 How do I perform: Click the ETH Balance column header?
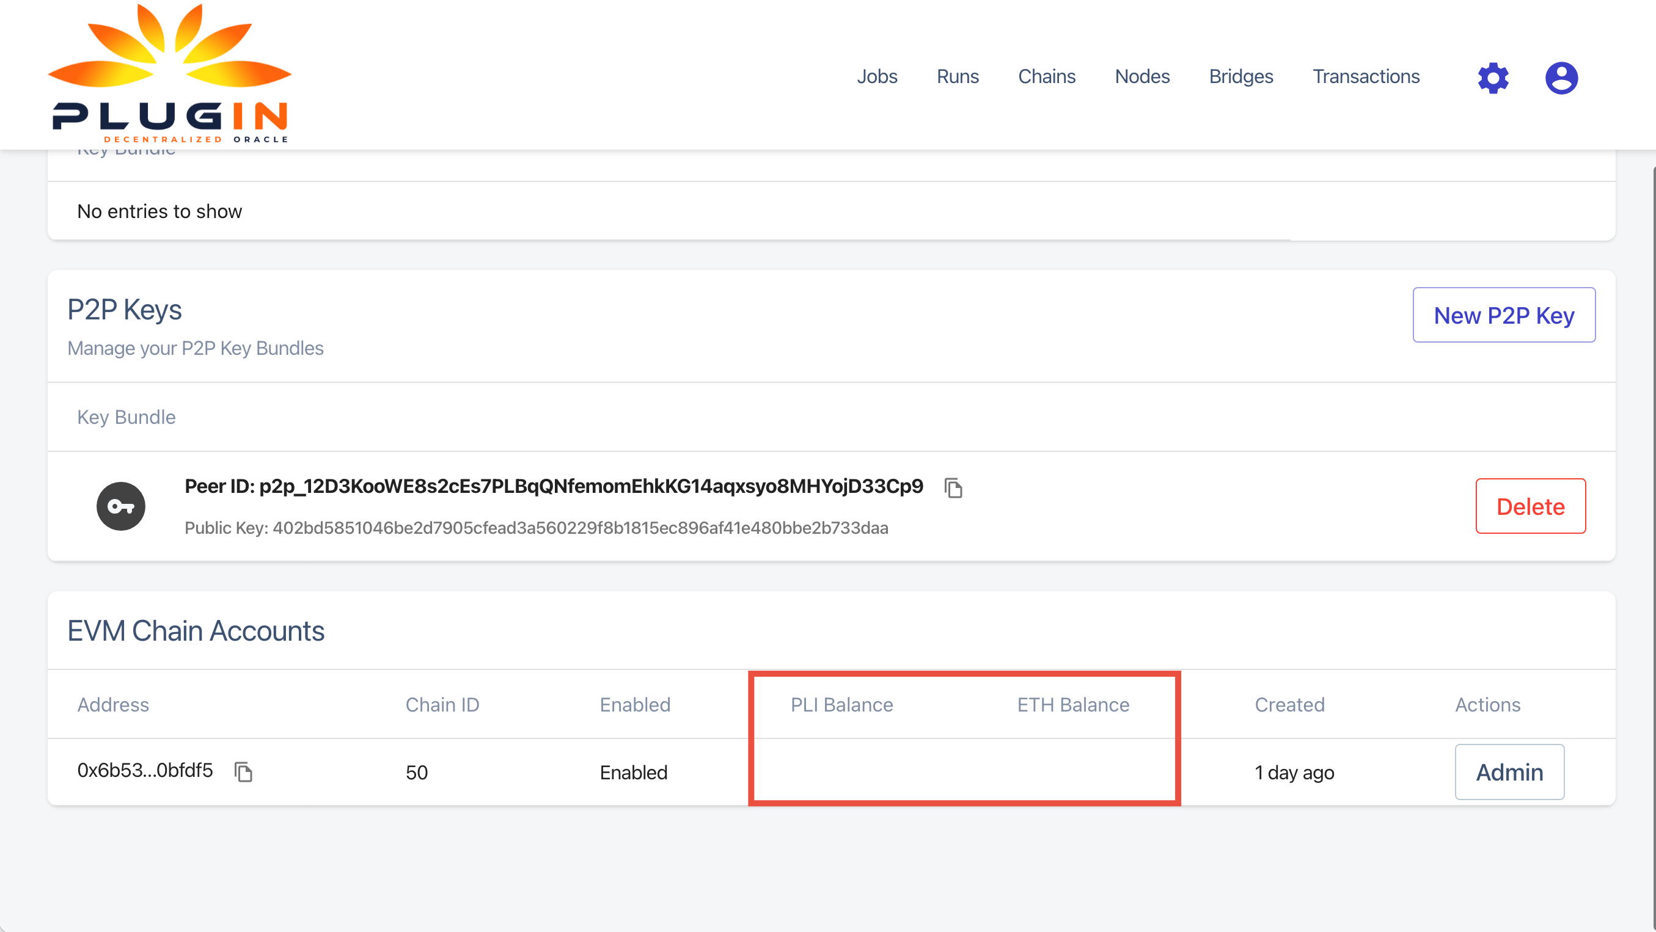pos(1073,705)
